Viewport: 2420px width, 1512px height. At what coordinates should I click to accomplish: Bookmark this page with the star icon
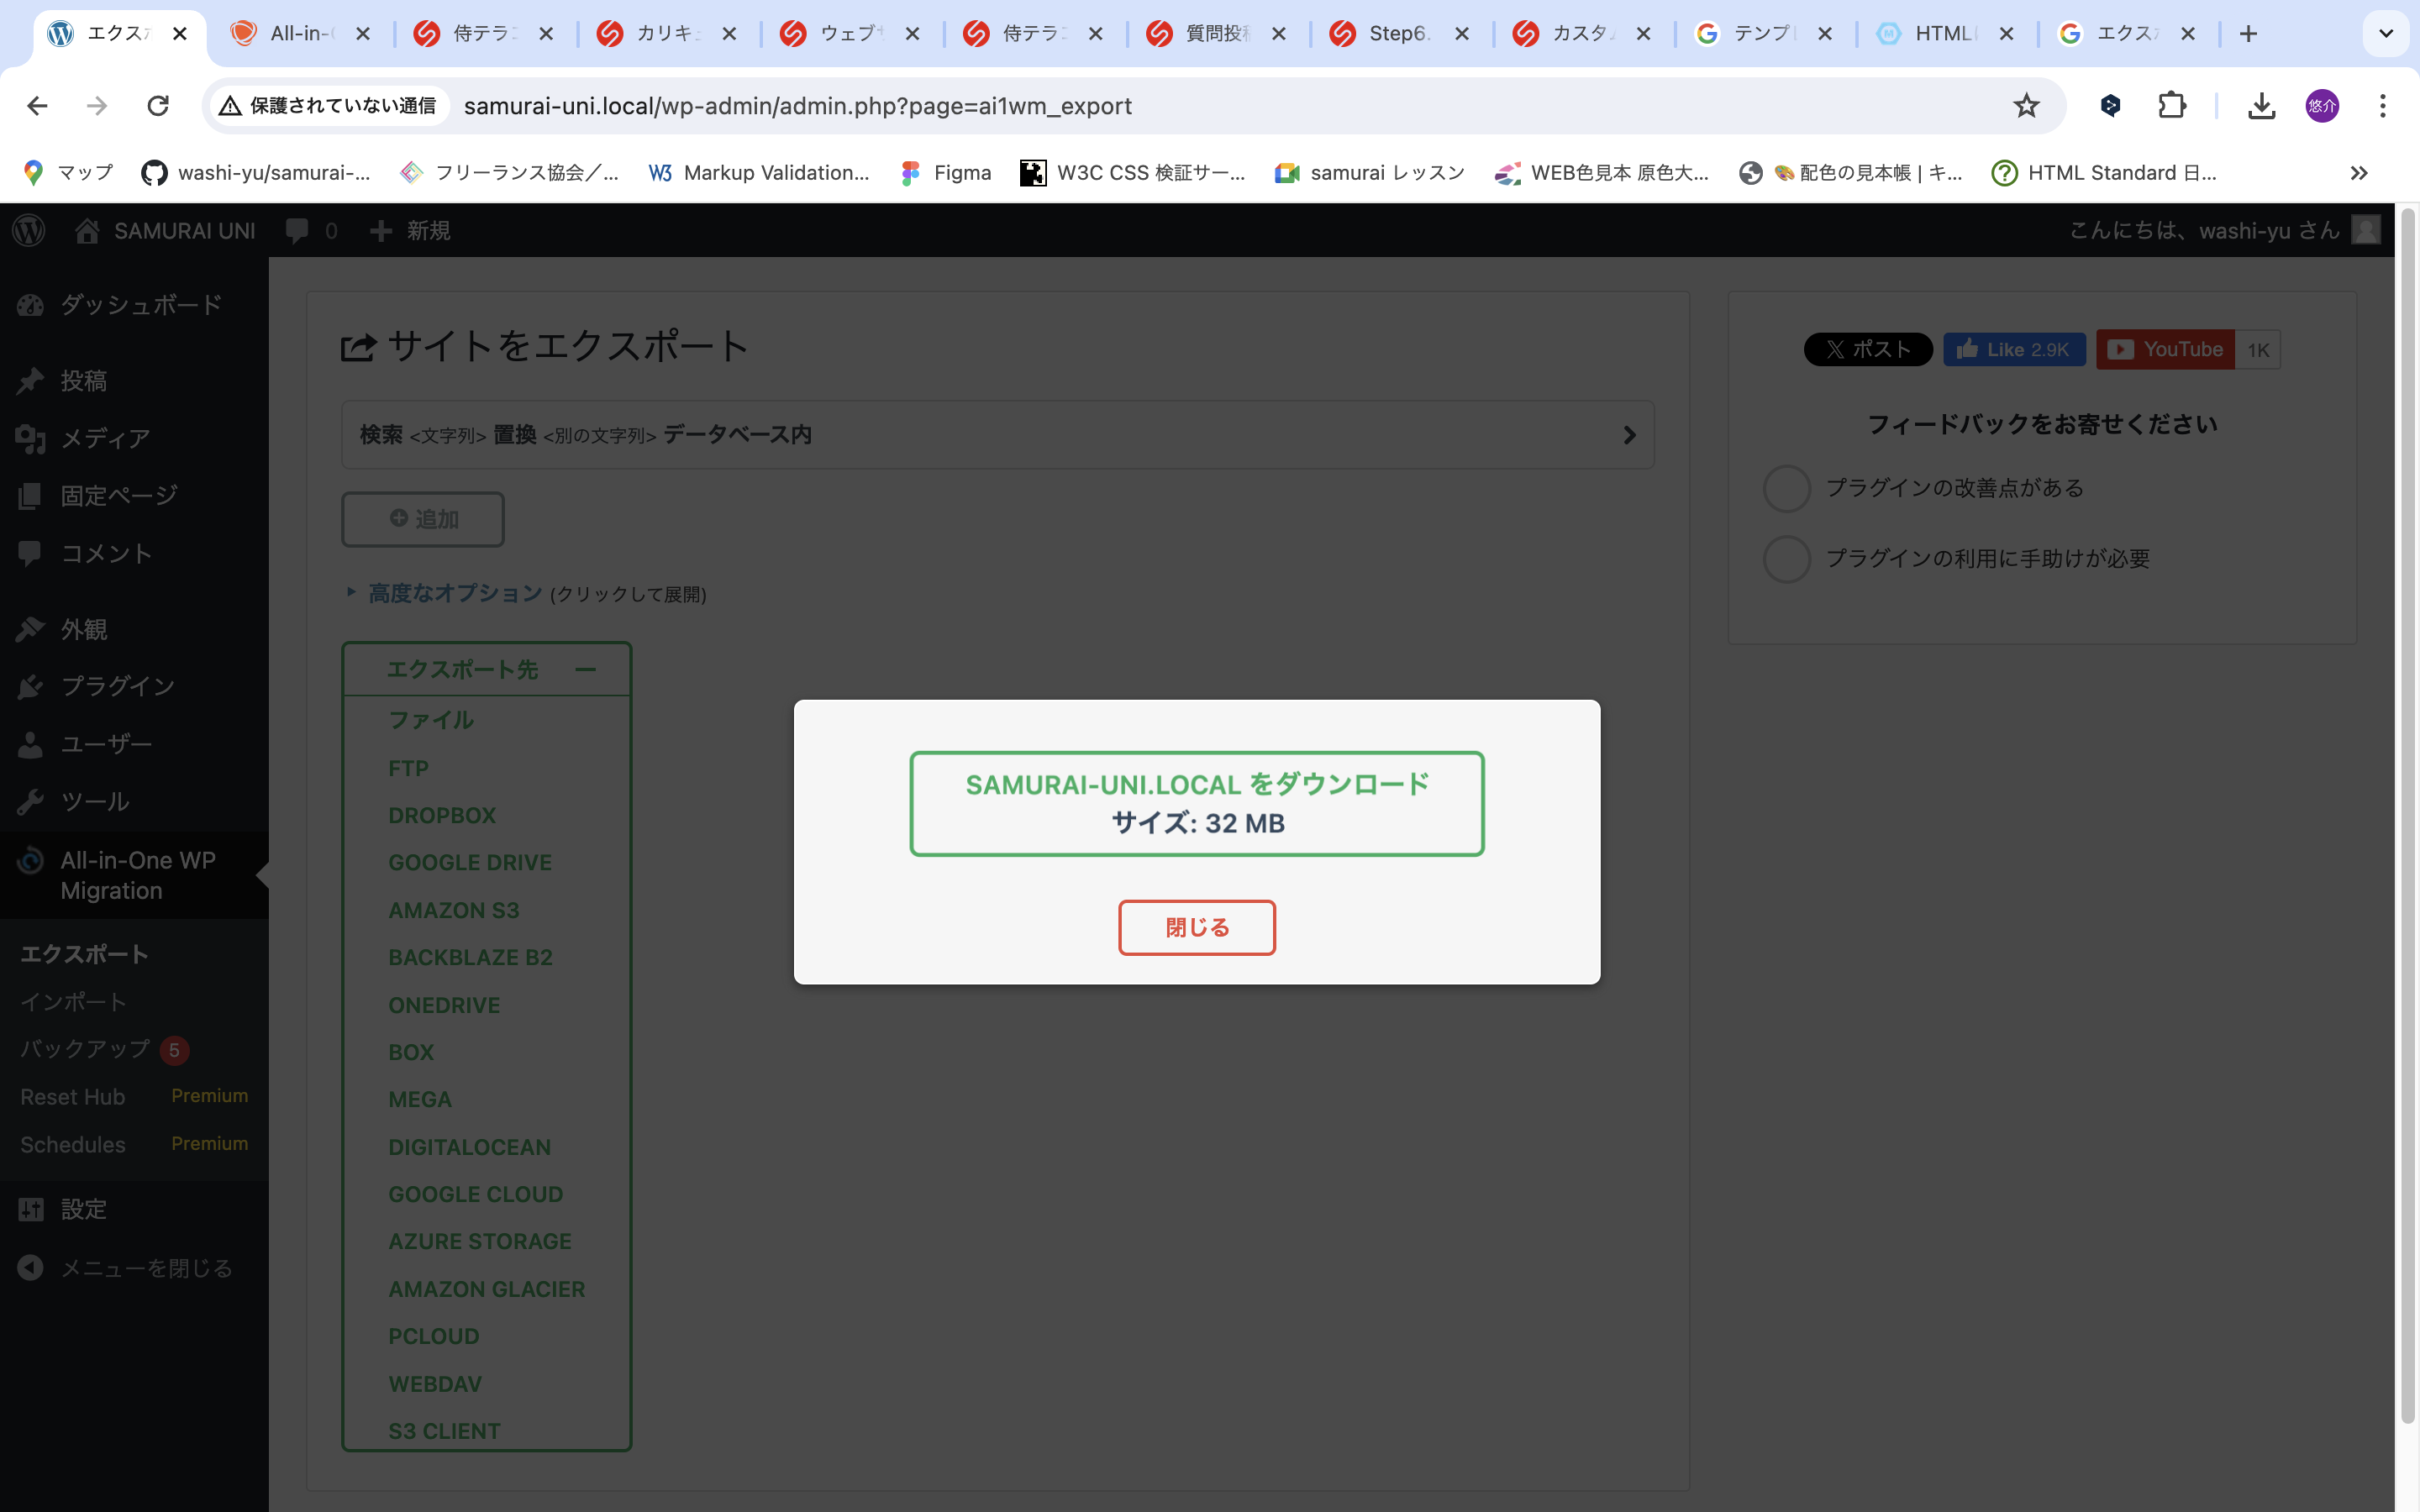point(2026,106)
